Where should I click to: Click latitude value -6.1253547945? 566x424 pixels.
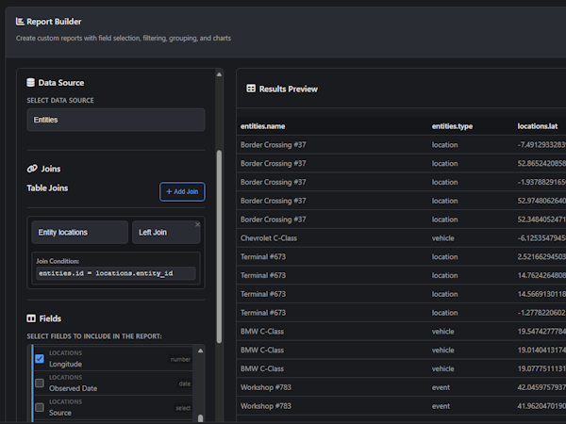pyautogui.click(x=541, y=238)
